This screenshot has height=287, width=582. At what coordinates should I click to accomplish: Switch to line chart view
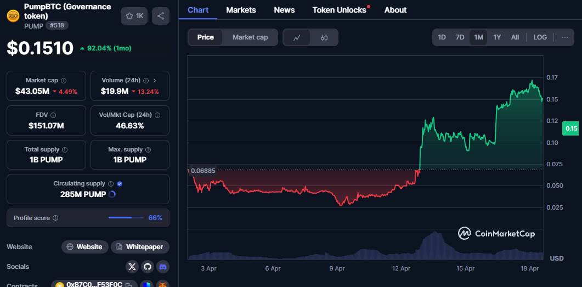tap(297, 37)
